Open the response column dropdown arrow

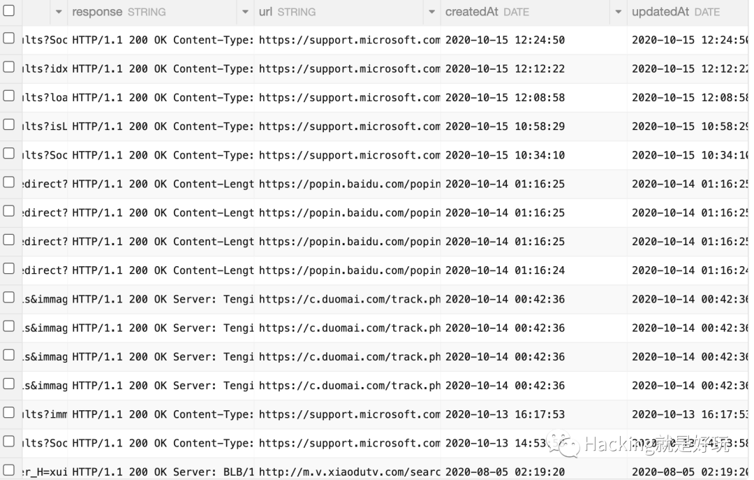click(x=245, y=12)
